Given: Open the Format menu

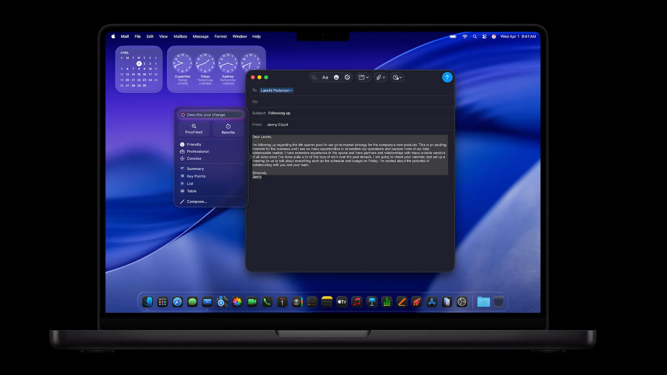Looking at the screenshot, I should [221, 36].
